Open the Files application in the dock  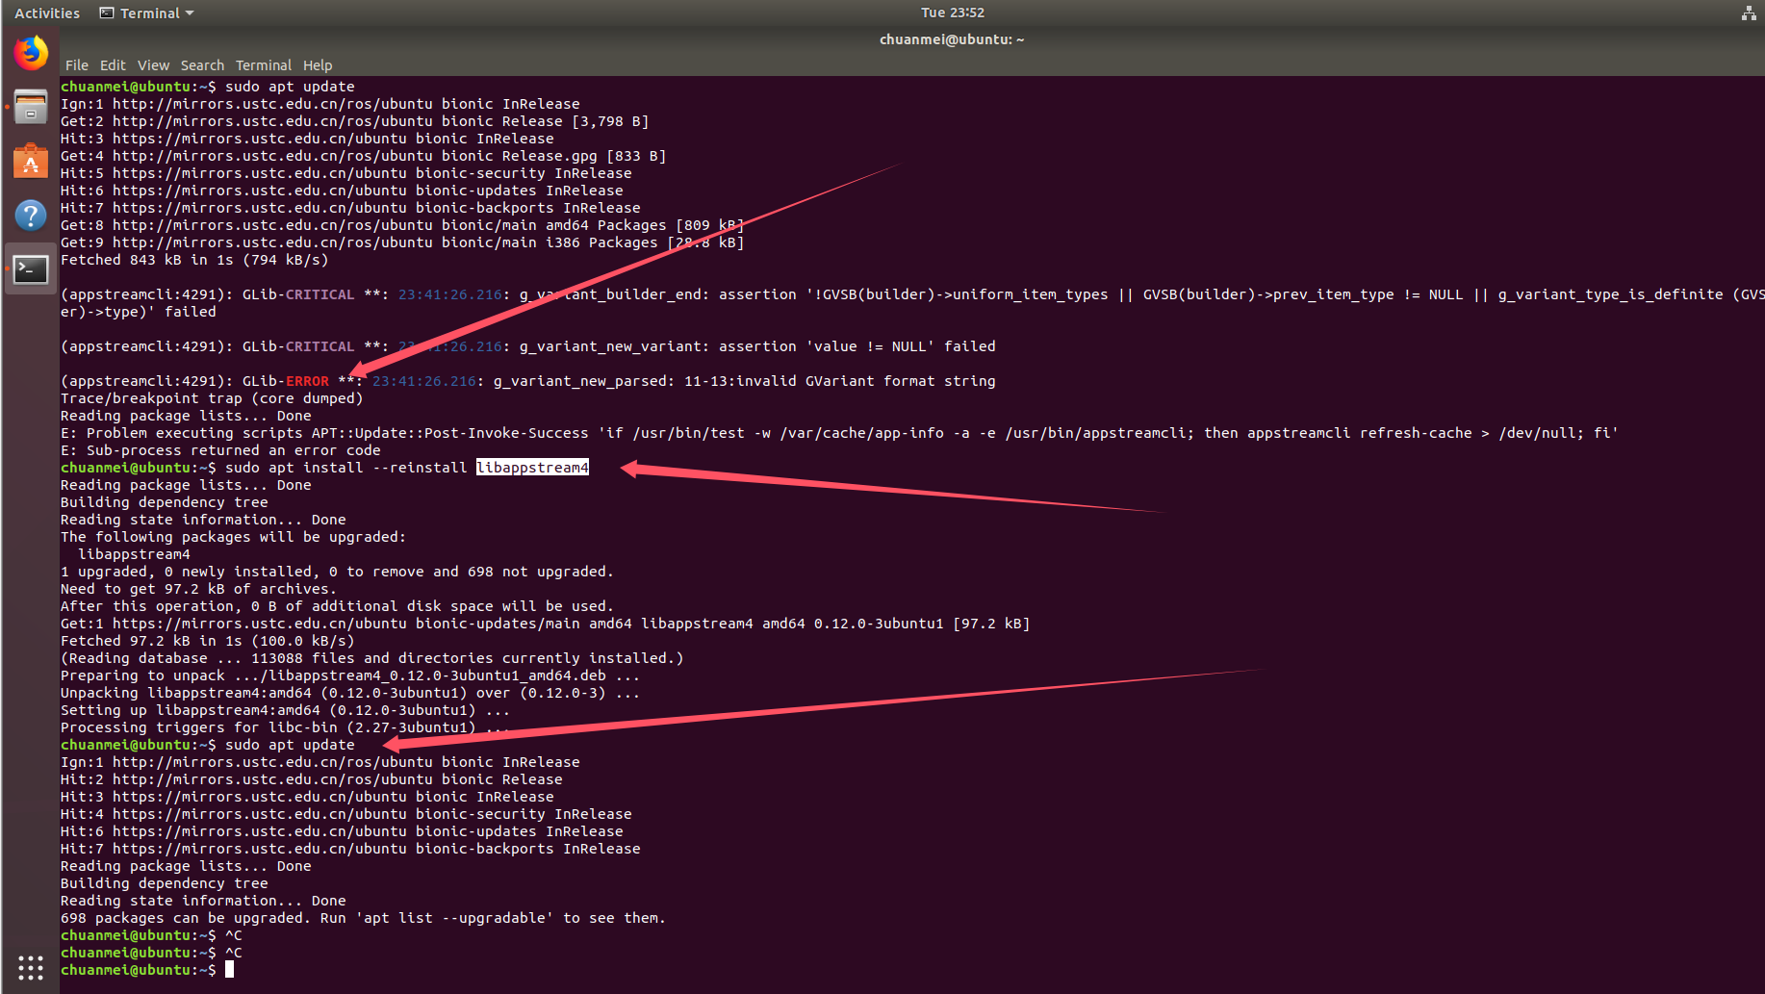[30, 107]
